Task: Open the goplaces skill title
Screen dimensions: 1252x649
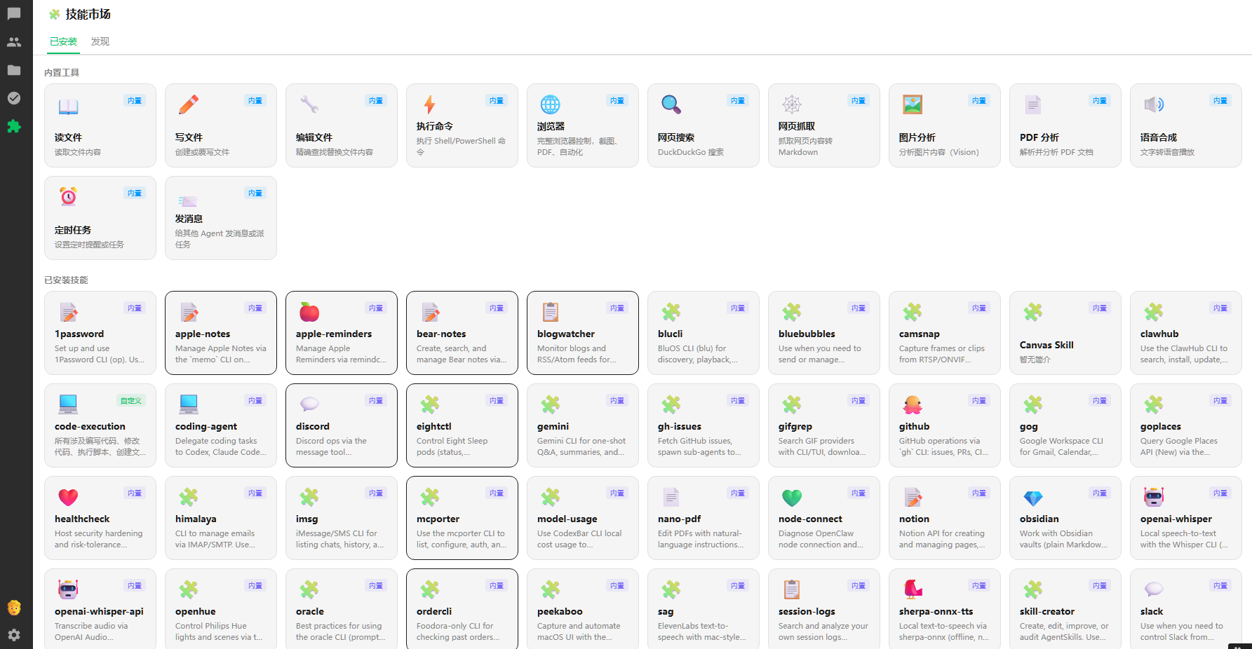Action: 1161,427
